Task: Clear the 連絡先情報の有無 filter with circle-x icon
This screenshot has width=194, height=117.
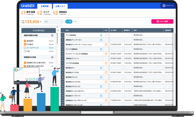Action: pos(52,35)
